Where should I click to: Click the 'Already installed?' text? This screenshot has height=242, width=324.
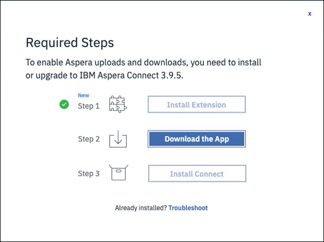pos(141,208)
